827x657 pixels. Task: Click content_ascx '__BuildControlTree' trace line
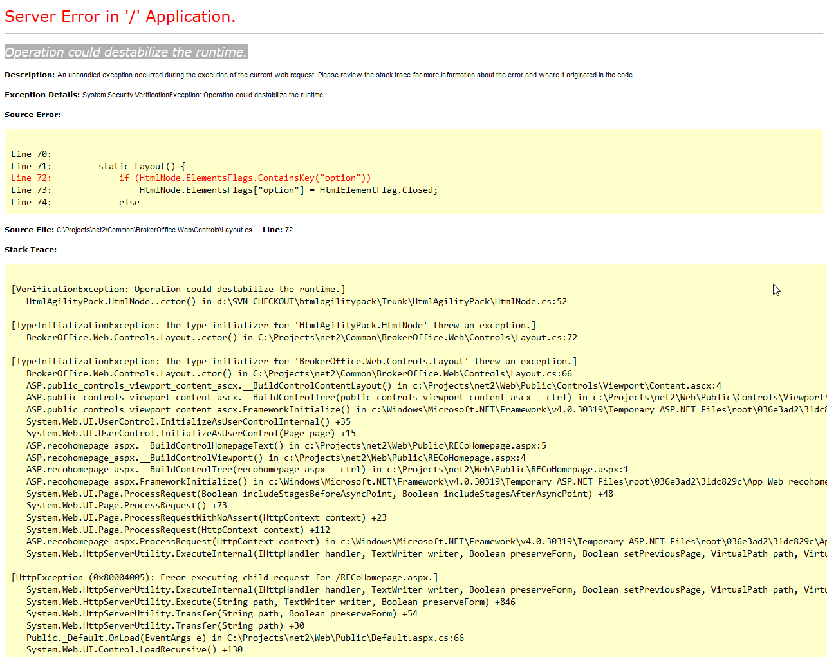(427, 397)
